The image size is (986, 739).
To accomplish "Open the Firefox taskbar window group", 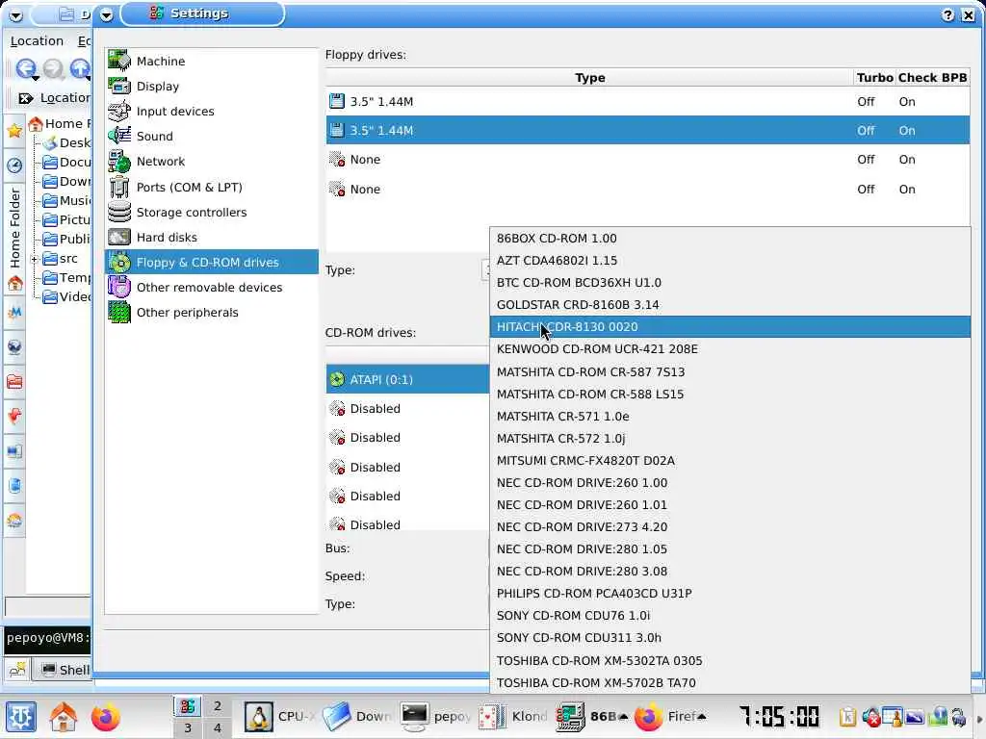I will coord(670,716).
